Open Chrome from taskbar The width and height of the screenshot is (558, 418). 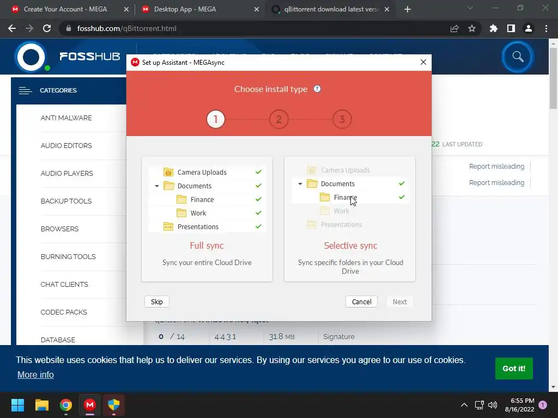(66, 405)
